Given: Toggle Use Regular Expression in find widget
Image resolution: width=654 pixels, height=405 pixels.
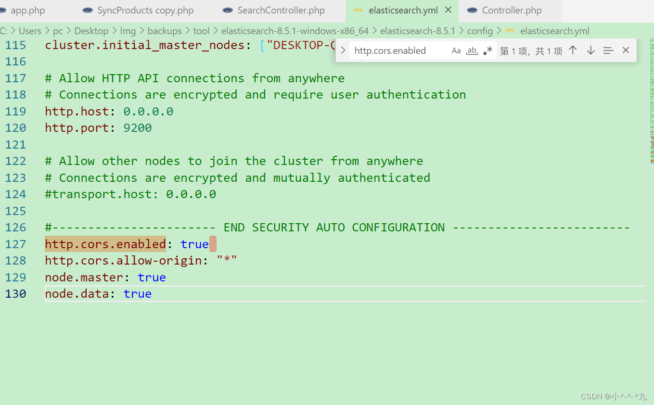Looking at the screenshot, I should click(488, 51).
